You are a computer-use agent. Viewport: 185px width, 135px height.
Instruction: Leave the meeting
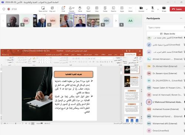tap(177, 9)
